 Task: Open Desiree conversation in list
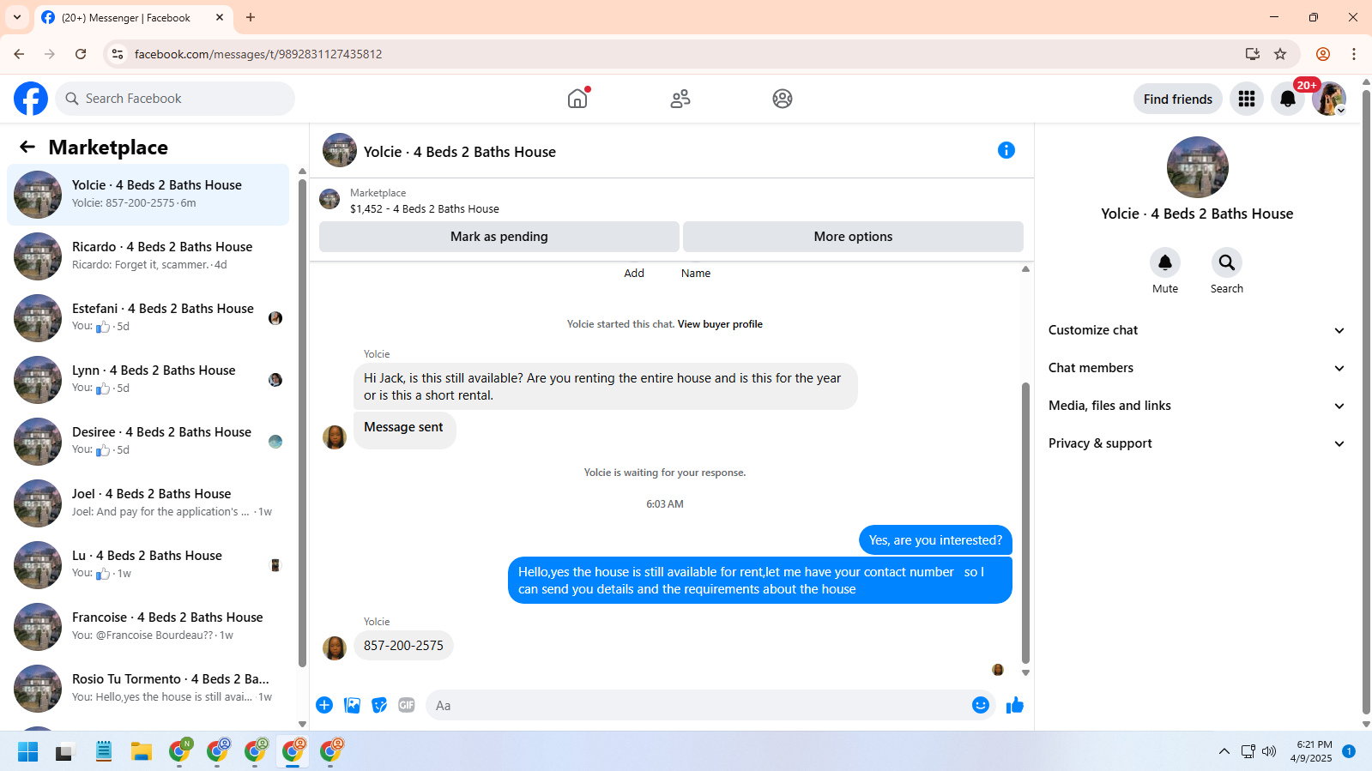click(x=148, y=442)
